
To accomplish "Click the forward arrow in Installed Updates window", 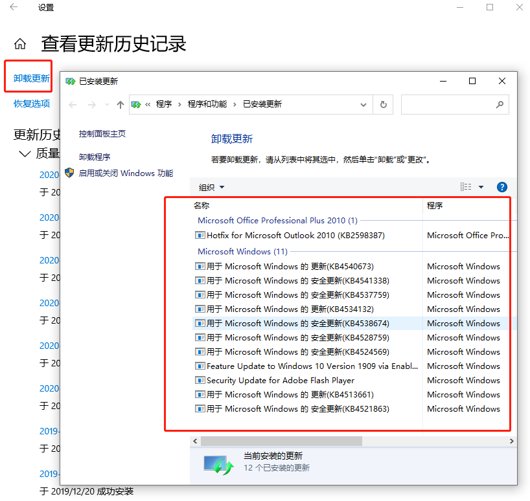I will coord(91,105).
